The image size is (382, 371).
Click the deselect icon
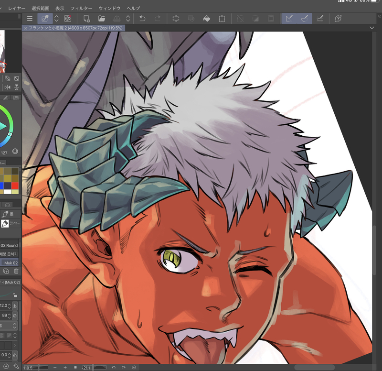pyautogui.click(x=240, y=19)
